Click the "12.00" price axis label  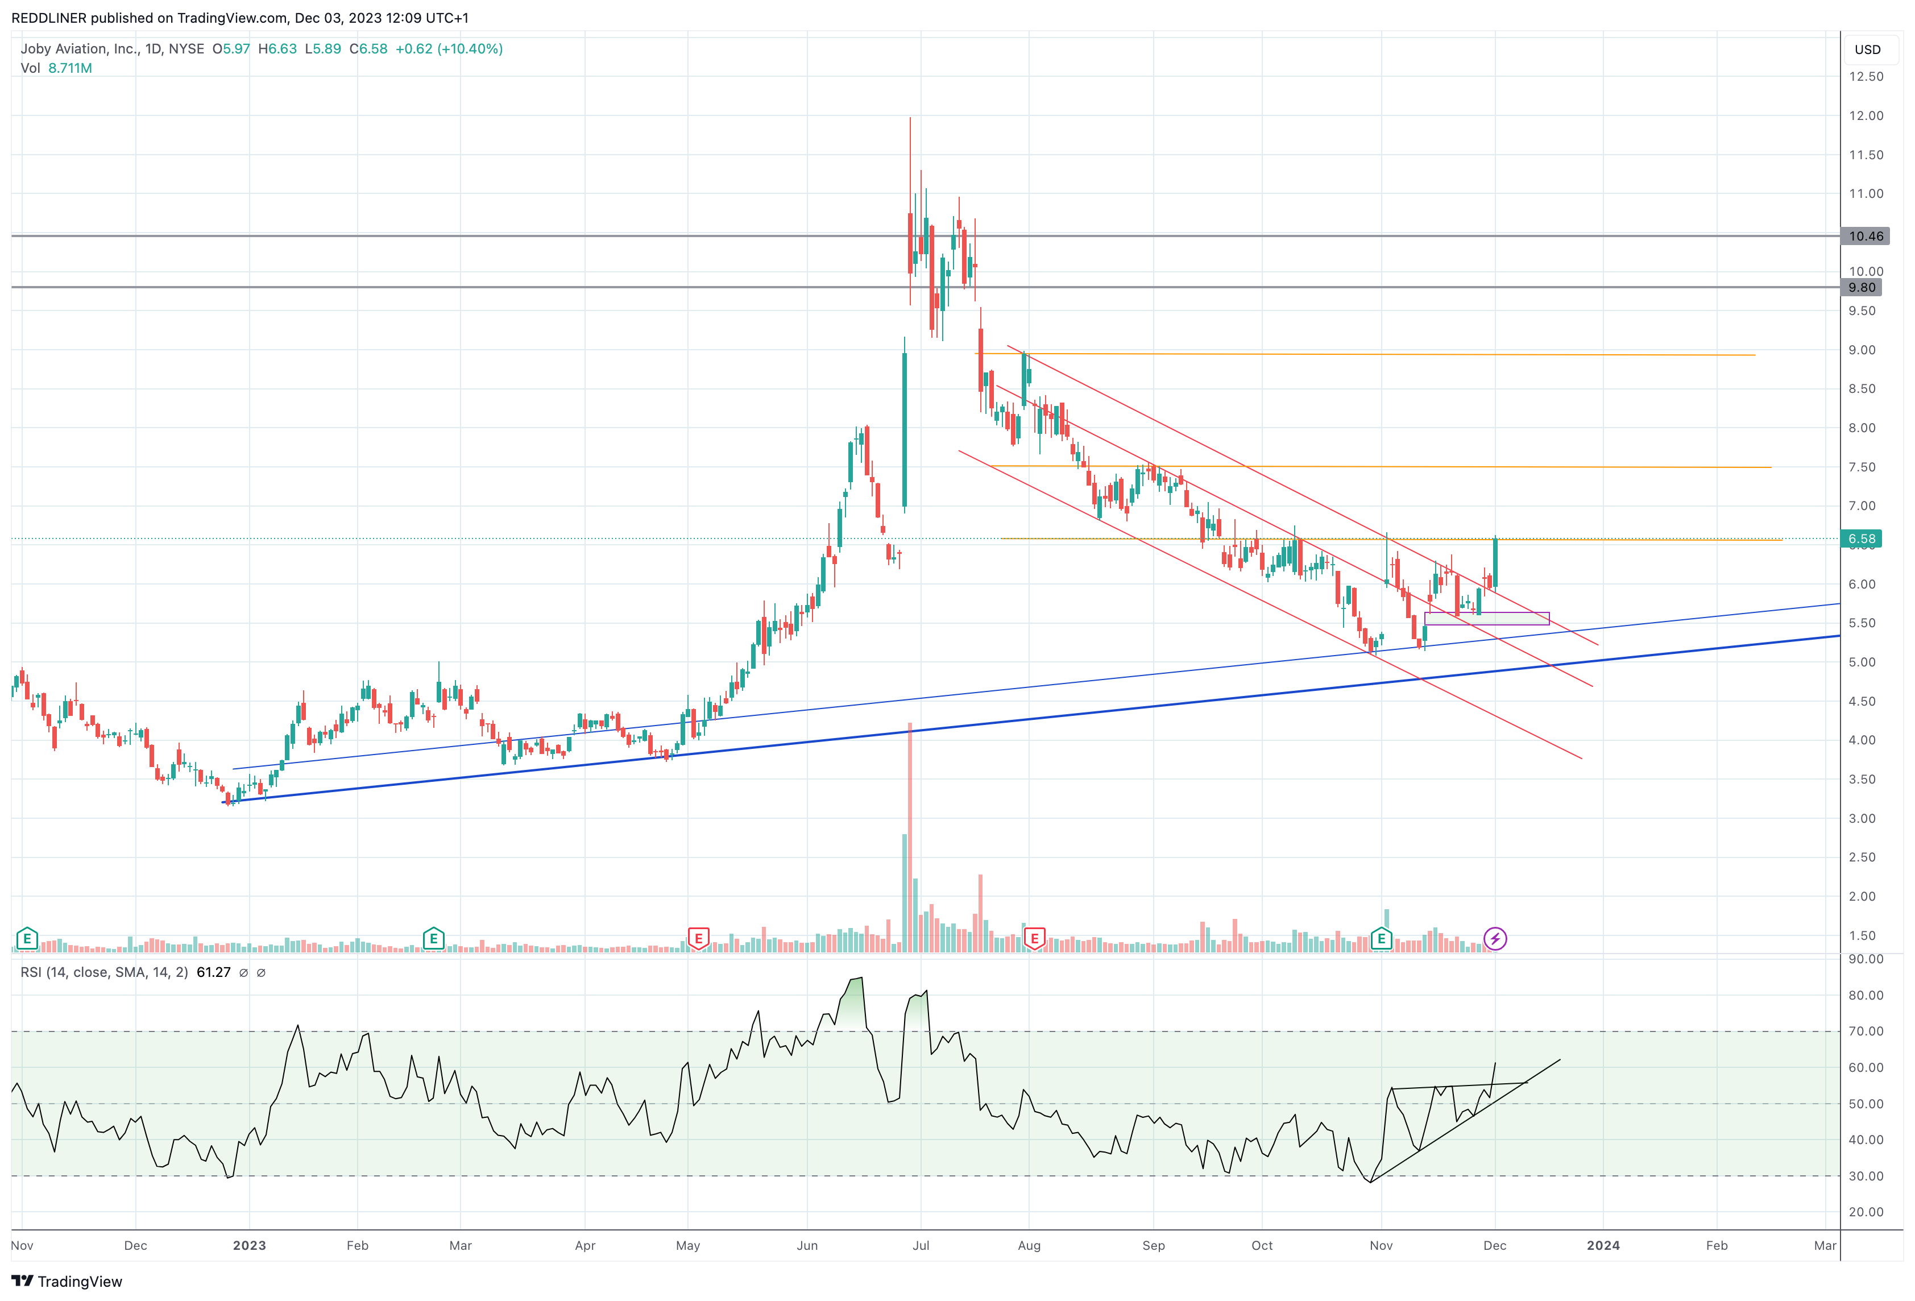click(1866, 115)
